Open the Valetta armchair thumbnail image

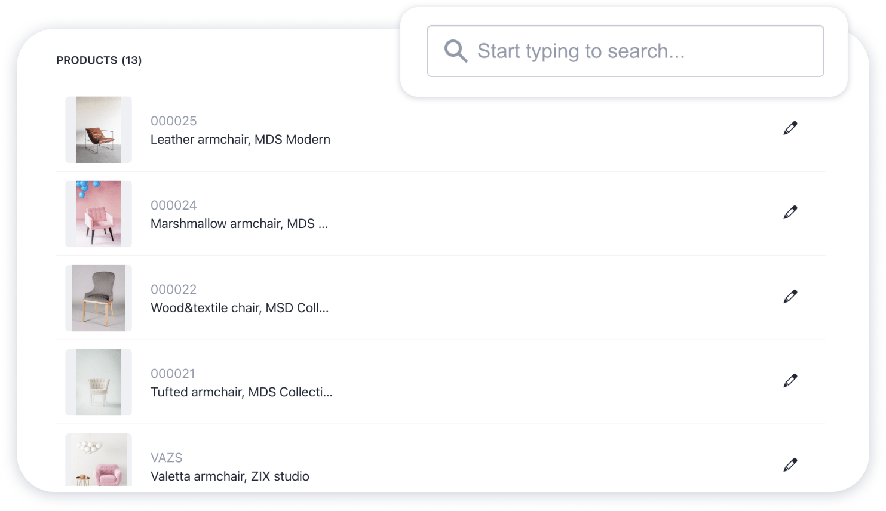click(99, 460)
